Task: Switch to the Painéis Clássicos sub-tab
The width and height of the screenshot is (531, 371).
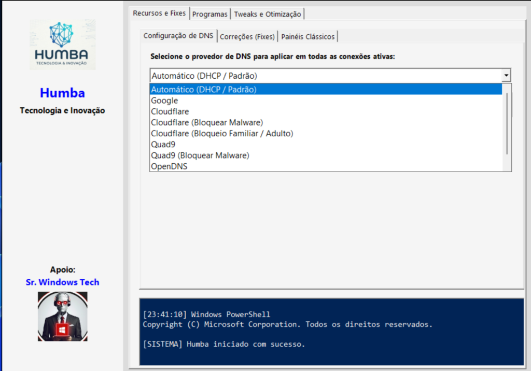Action: tap(308, 36)
